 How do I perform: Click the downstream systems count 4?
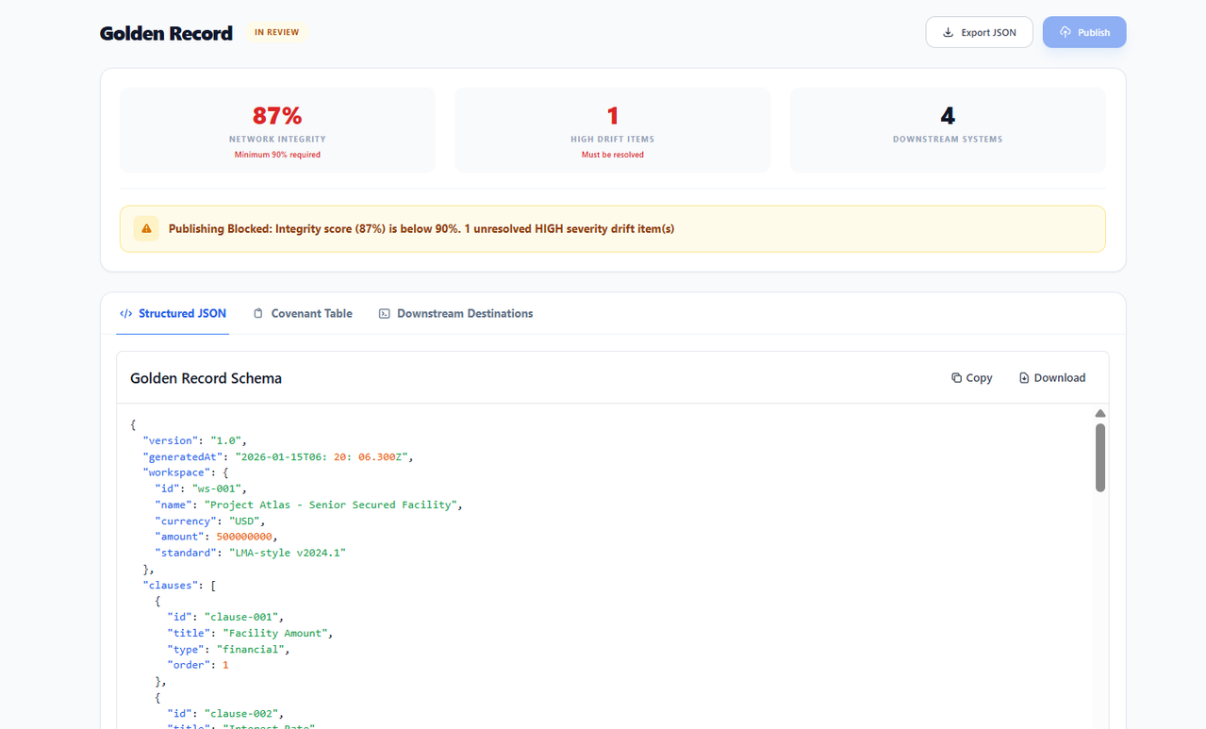[x=948, y=116]
